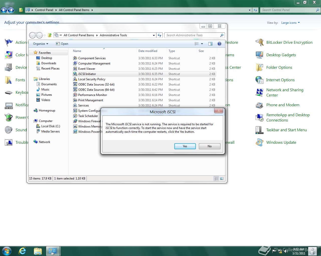Click the Open toolbar button

tap(62, 44)
